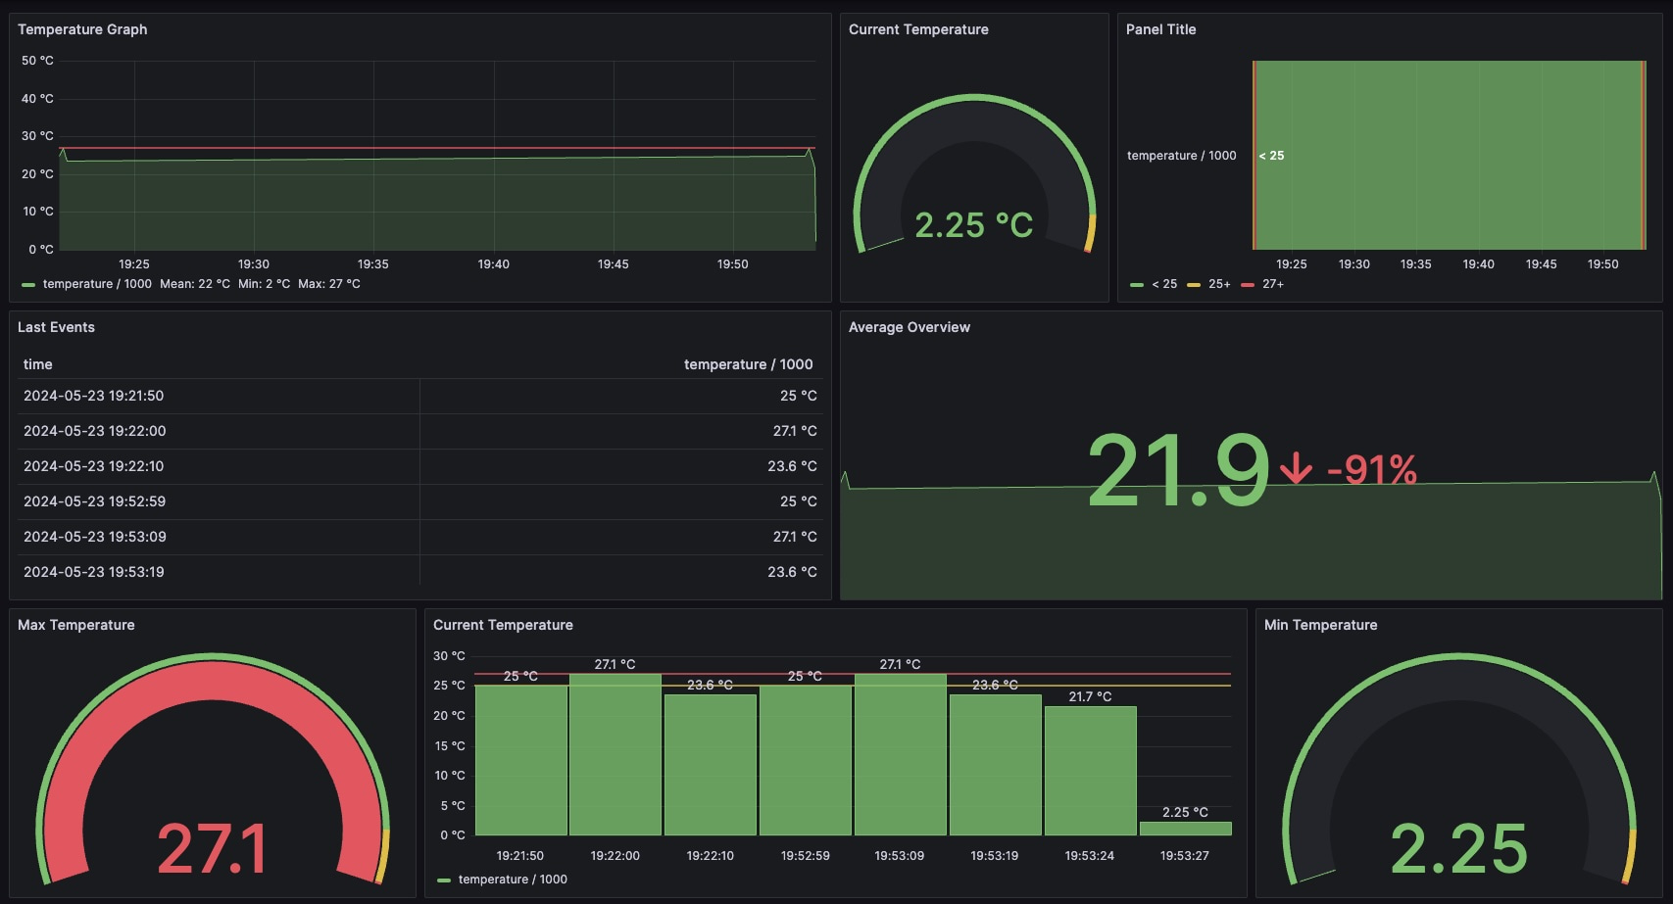
Task: Click the bar for 19:53:09 in bar chart
Action: click(901, 754)
